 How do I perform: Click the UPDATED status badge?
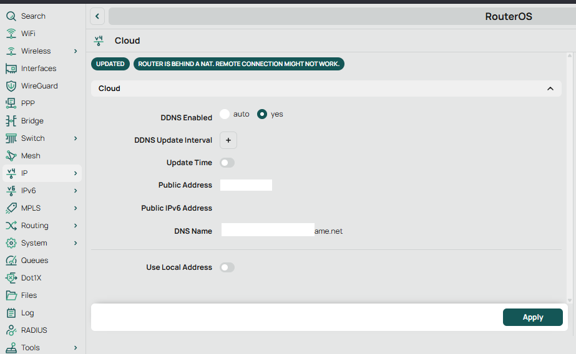tap(110, 64)
